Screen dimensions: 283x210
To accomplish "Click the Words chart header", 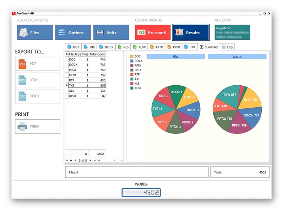I will [237, 57].
